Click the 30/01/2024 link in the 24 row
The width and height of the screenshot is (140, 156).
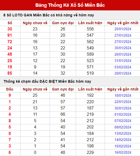pos(123,48)
